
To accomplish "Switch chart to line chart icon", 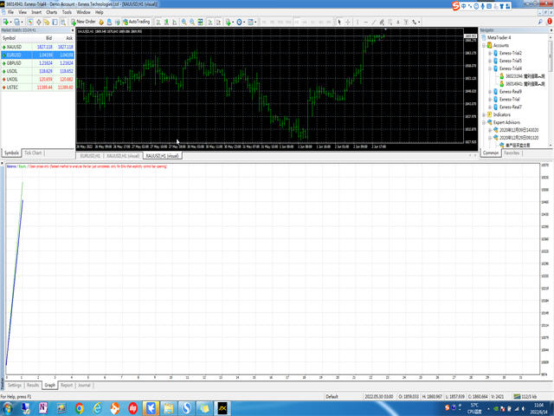I will pyautogui.click(x=175, y=22).
